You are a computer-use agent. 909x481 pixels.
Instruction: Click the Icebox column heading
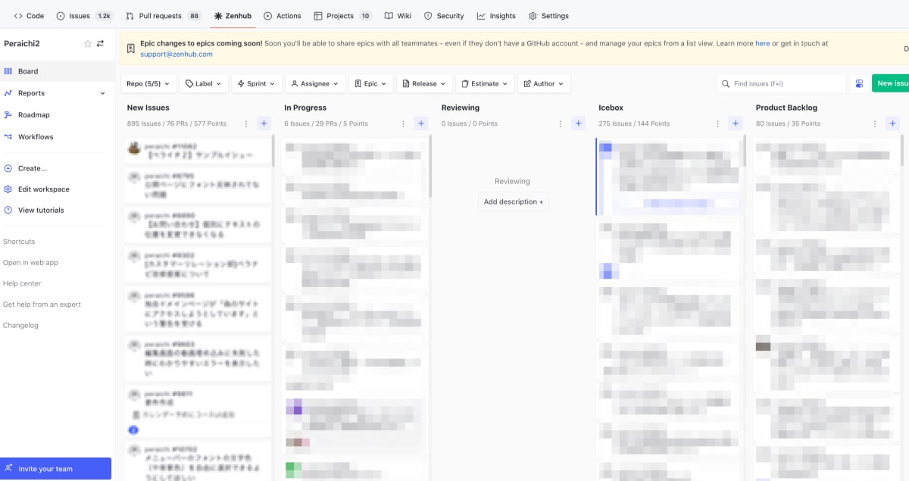[611, 108]
